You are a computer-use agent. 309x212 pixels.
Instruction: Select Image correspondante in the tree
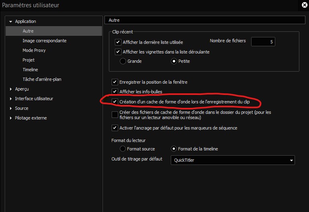coord(45,41)
